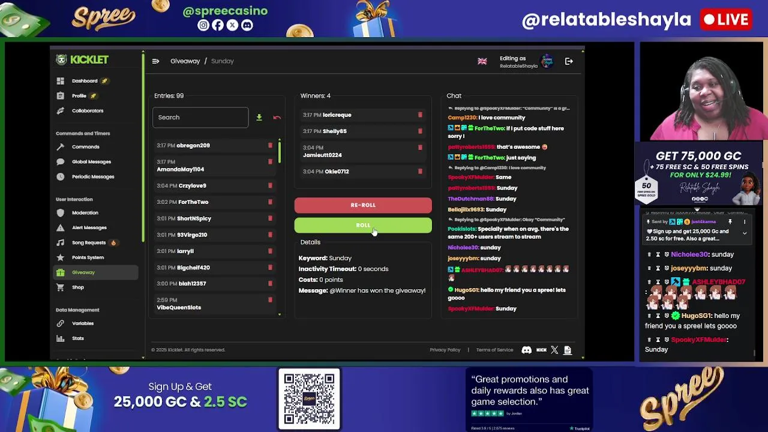Remove winner Jamieutt0224
Image resolution: width=768 pixels, height=432 pixels.
420,148
